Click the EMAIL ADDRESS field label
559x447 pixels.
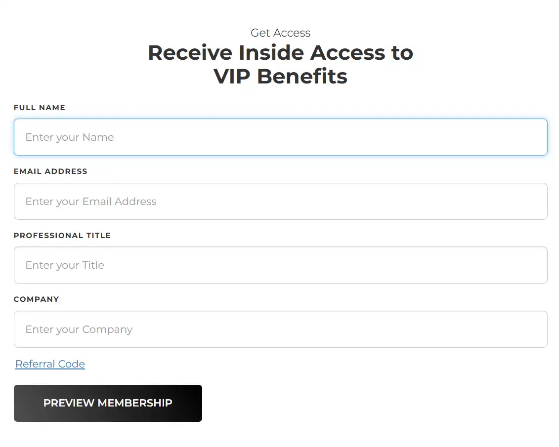50,171
